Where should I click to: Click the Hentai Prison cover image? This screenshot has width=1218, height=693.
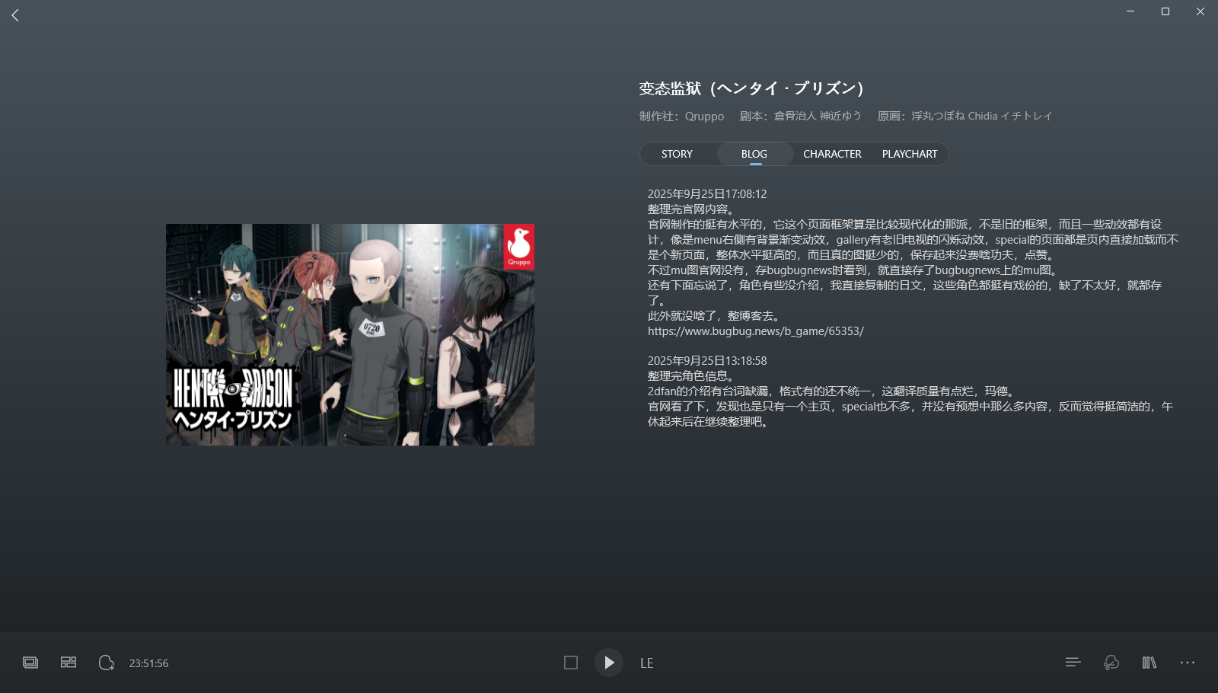click(x=350, y=334)
